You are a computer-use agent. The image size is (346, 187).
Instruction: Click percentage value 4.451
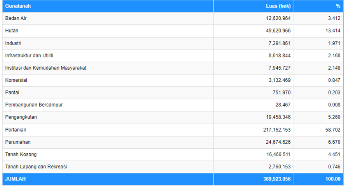[x=334, y=154]
